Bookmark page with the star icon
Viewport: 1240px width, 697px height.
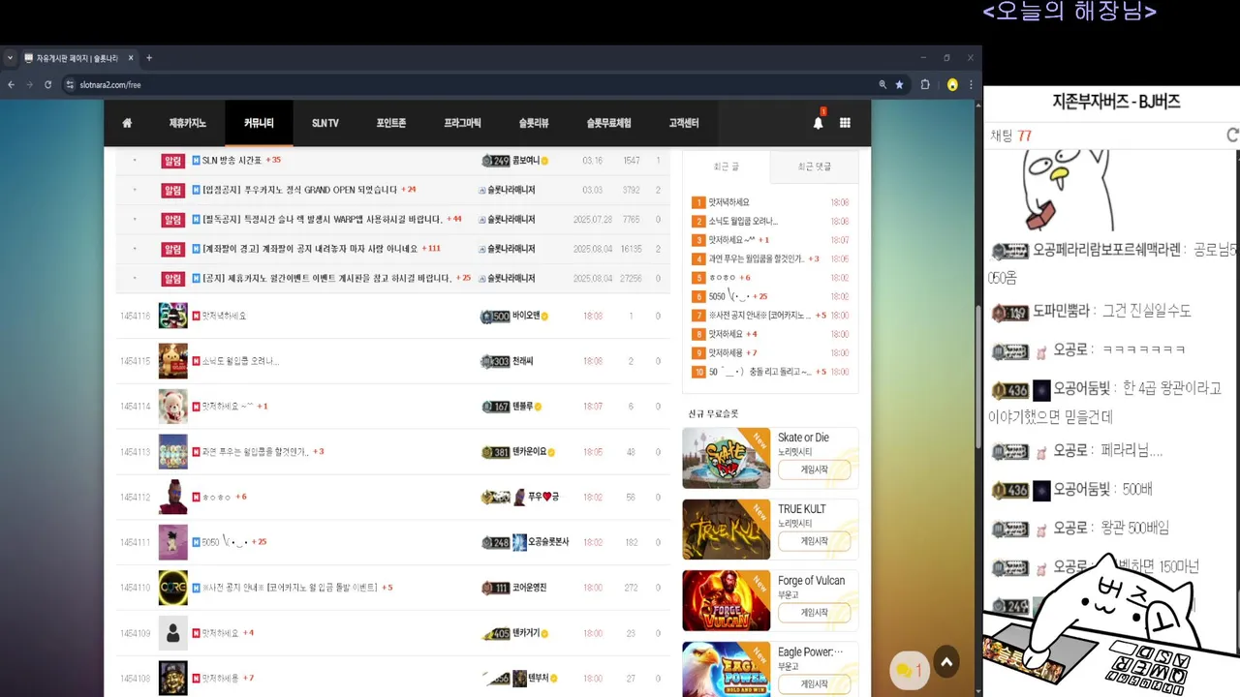pos(899,85)
